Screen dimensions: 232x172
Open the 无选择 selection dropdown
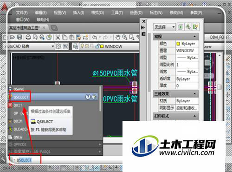pyautogui.click(x=164, y=27)
